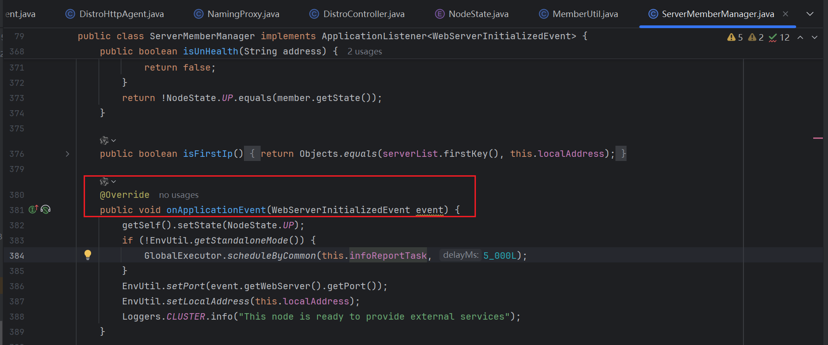The height and width of the screenshot is (345, 828).
Task: Click the '2 usages' hint beside isUnHealth
Action: 365,52
